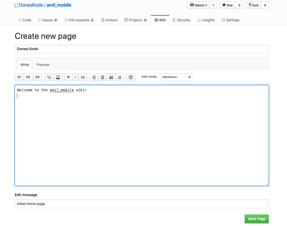Apply bold formatting in the toolbar
The width and height of the screenshot is (287, 226).
[68, 77]
